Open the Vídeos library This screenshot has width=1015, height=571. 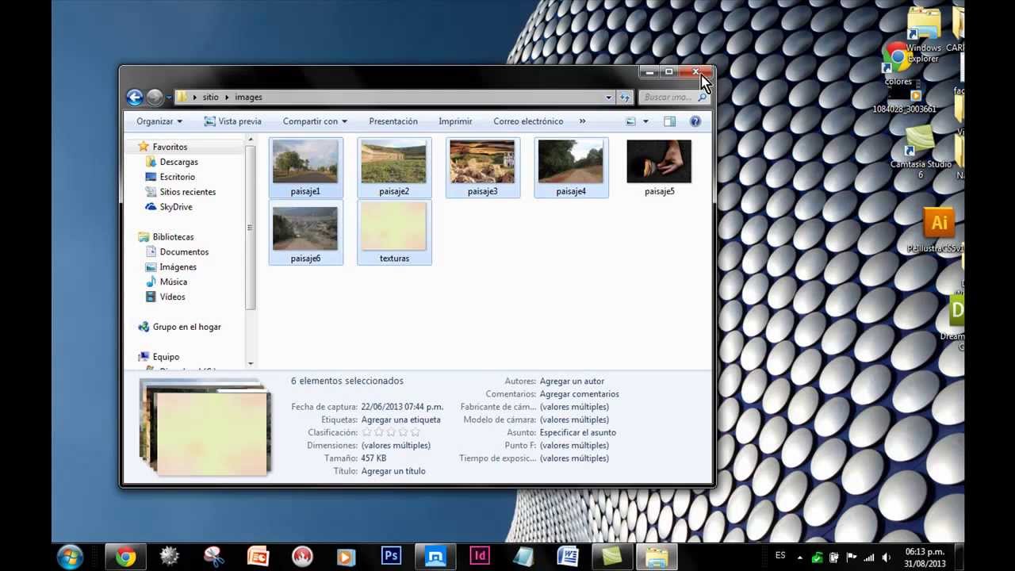point(172,297)
